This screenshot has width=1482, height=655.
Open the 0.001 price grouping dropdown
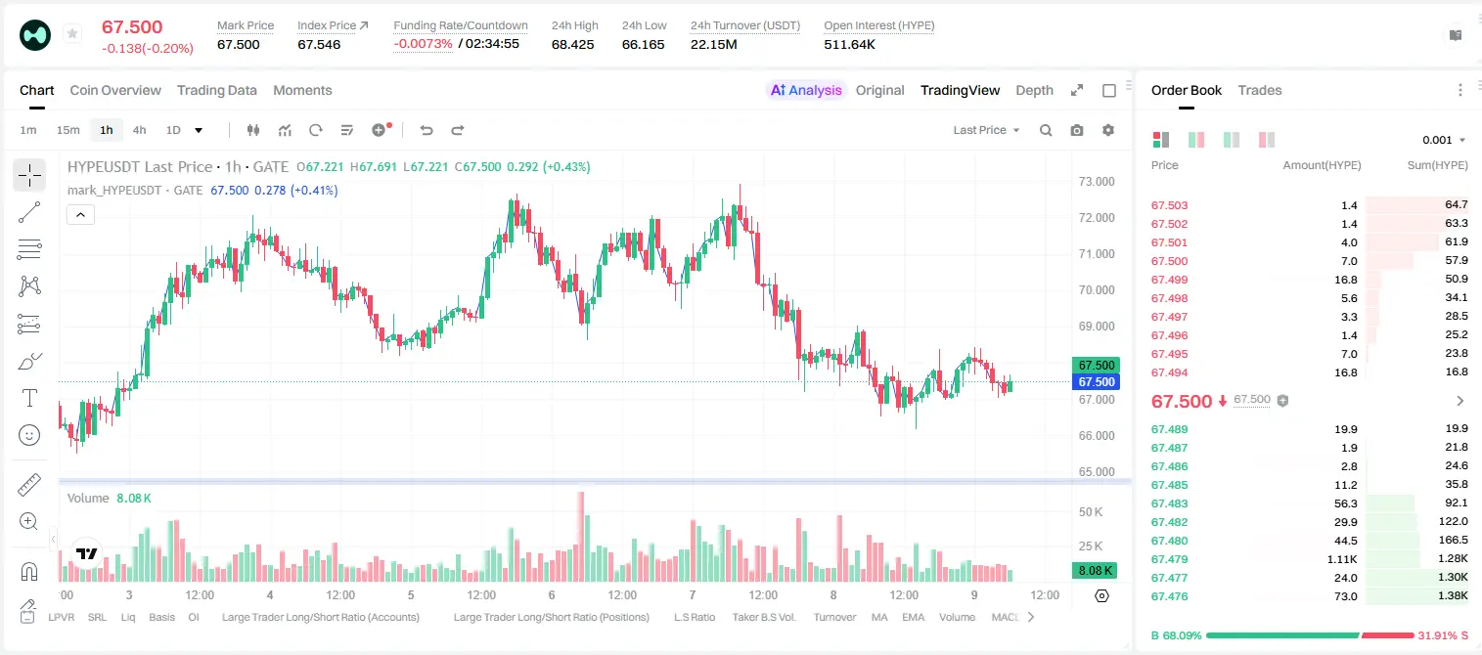point(1444,140)
